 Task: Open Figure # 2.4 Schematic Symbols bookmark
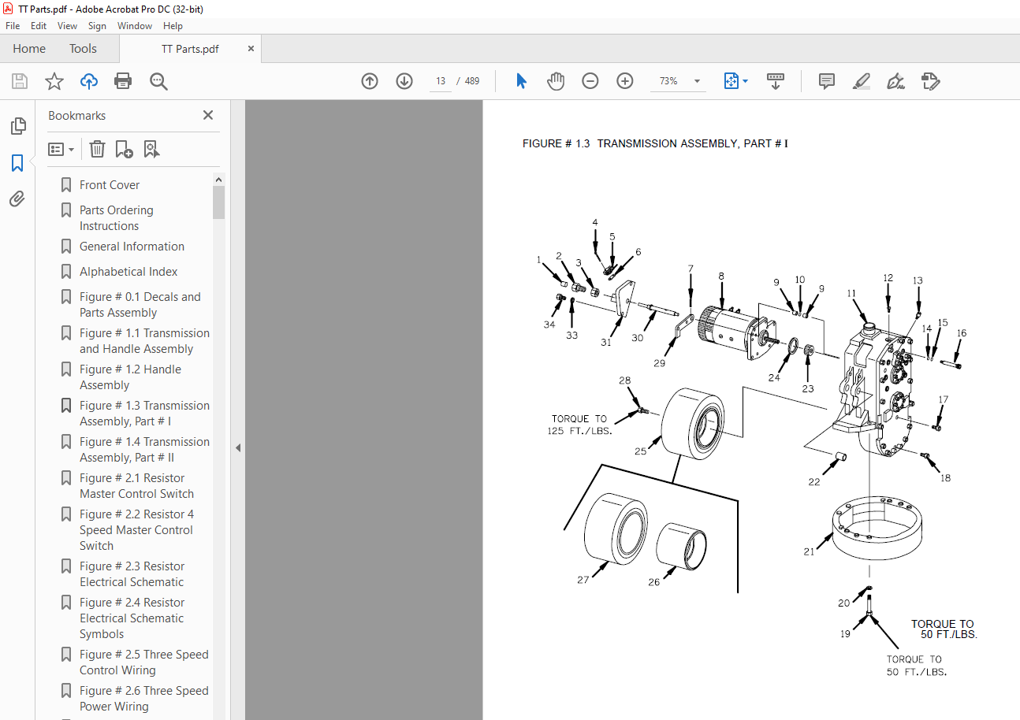coord(132,618)
